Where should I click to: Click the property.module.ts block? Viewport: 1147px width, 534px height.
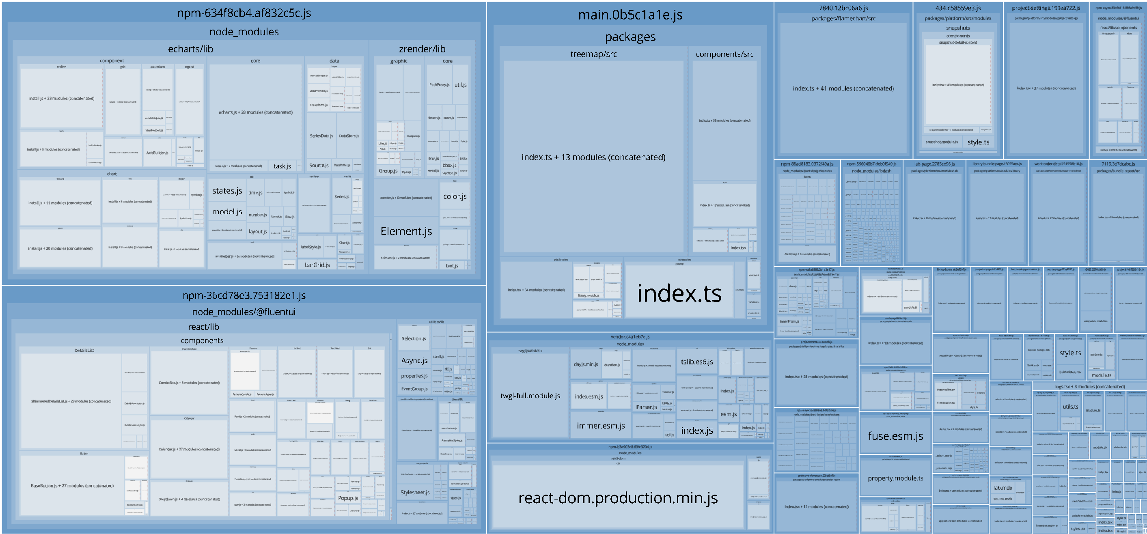(895, 478)
